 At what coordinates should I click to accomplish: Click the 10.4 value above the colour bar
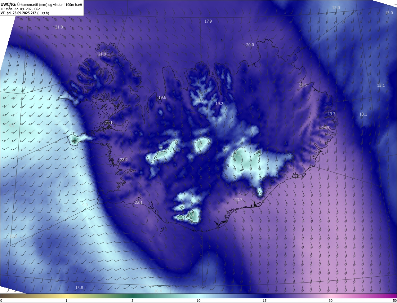coord(158,291)
